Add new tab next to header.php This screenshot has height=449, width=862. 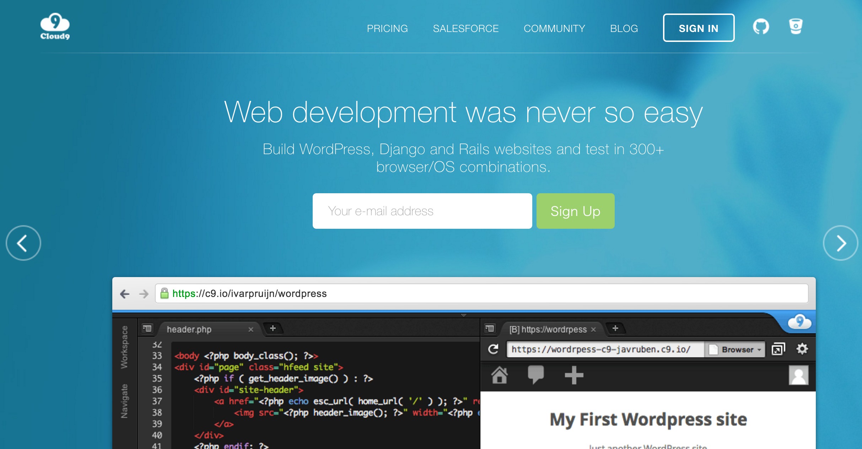[x=273, y=329]
